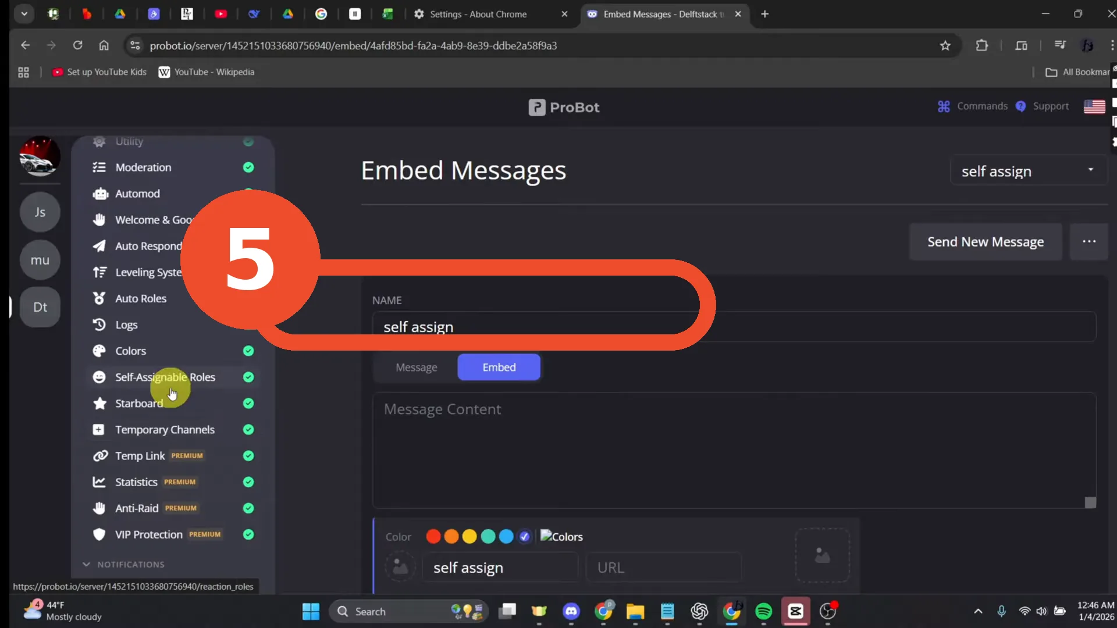This screenshot has width=1117, height=628.
Task: Switch to the Message tab
Action: [x=416, y=367]
